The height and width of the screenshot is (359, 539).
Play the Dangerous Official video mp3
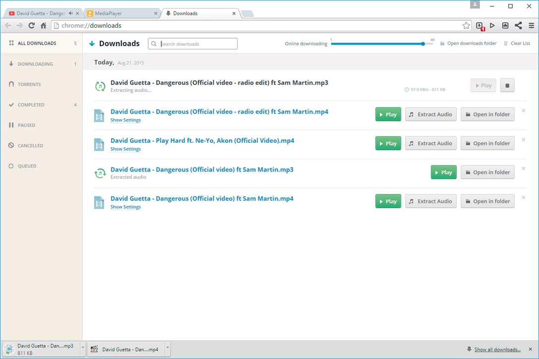tap(444, 172)
